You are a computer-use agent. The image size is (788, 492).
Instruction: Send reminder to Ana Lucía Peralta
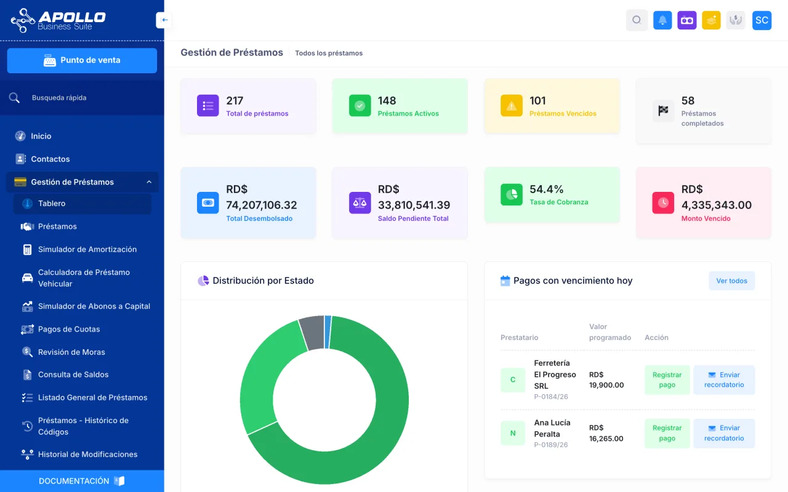(724, 433)
